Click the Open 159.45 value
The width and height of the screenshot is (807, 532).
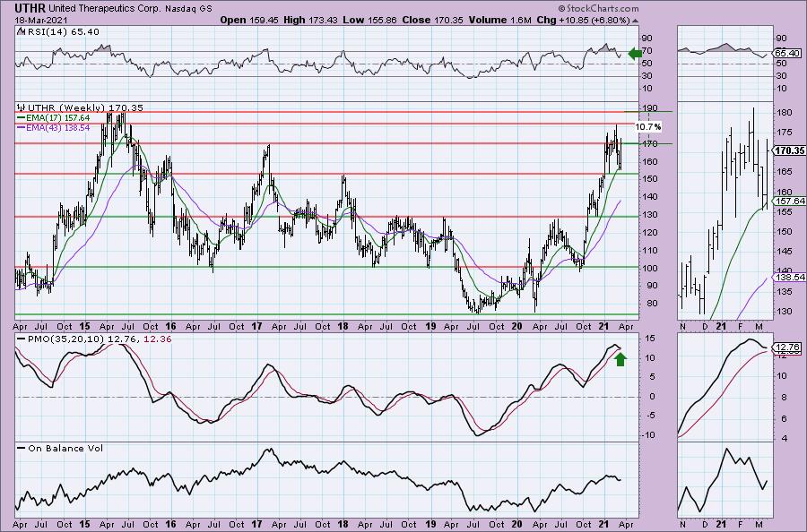[249, 20]
